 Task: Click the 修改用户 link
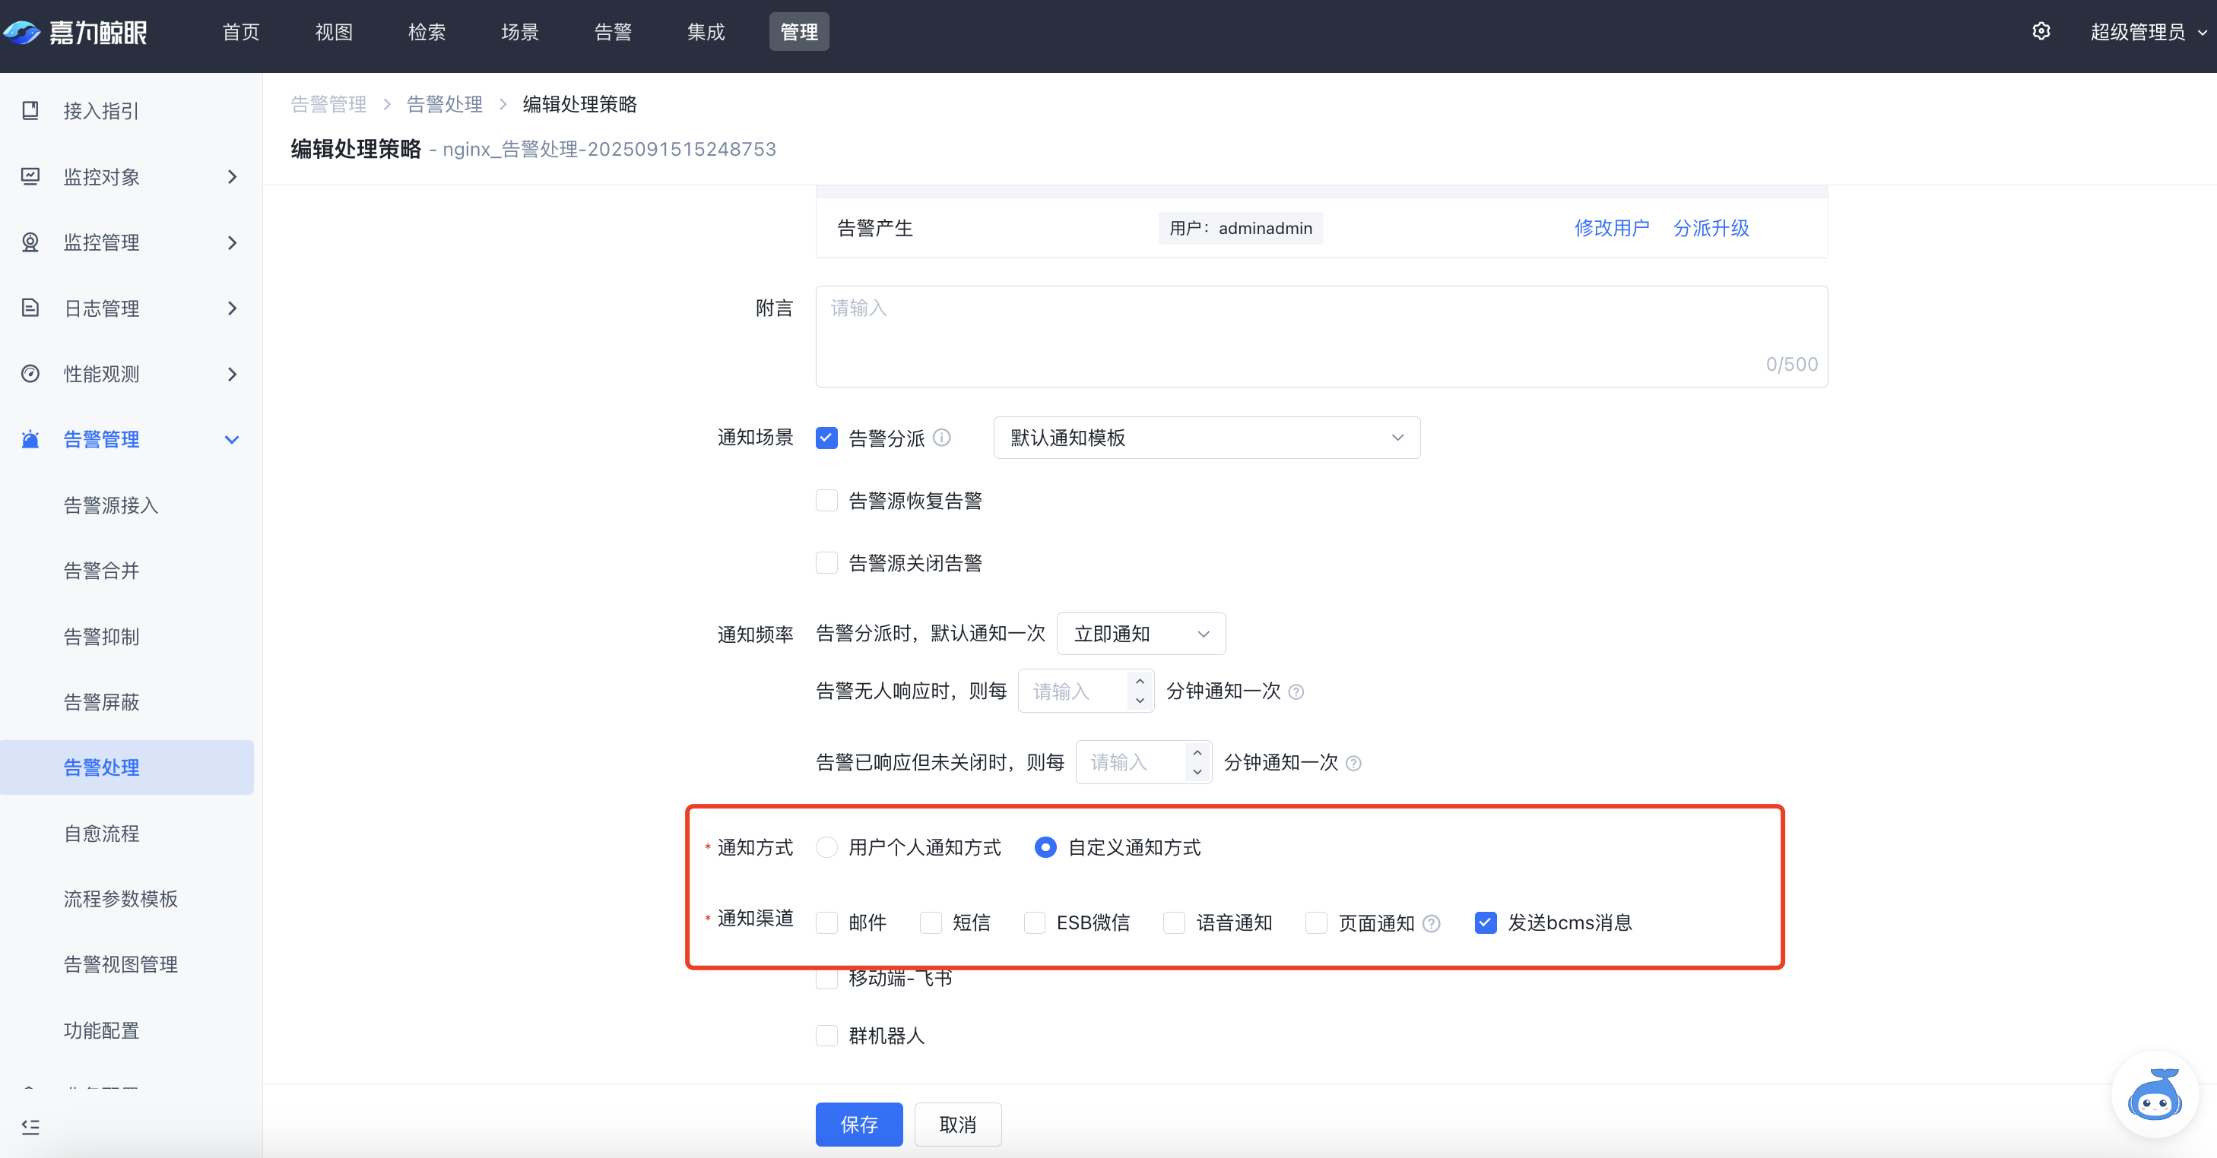pos(1611,228)
